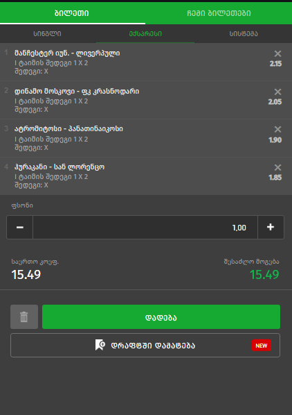Remove the დინამო მოსკოვი - ფკ კრასნოდარი bet
The width and height of the screenshot is (292, 415).
point(277,92)
